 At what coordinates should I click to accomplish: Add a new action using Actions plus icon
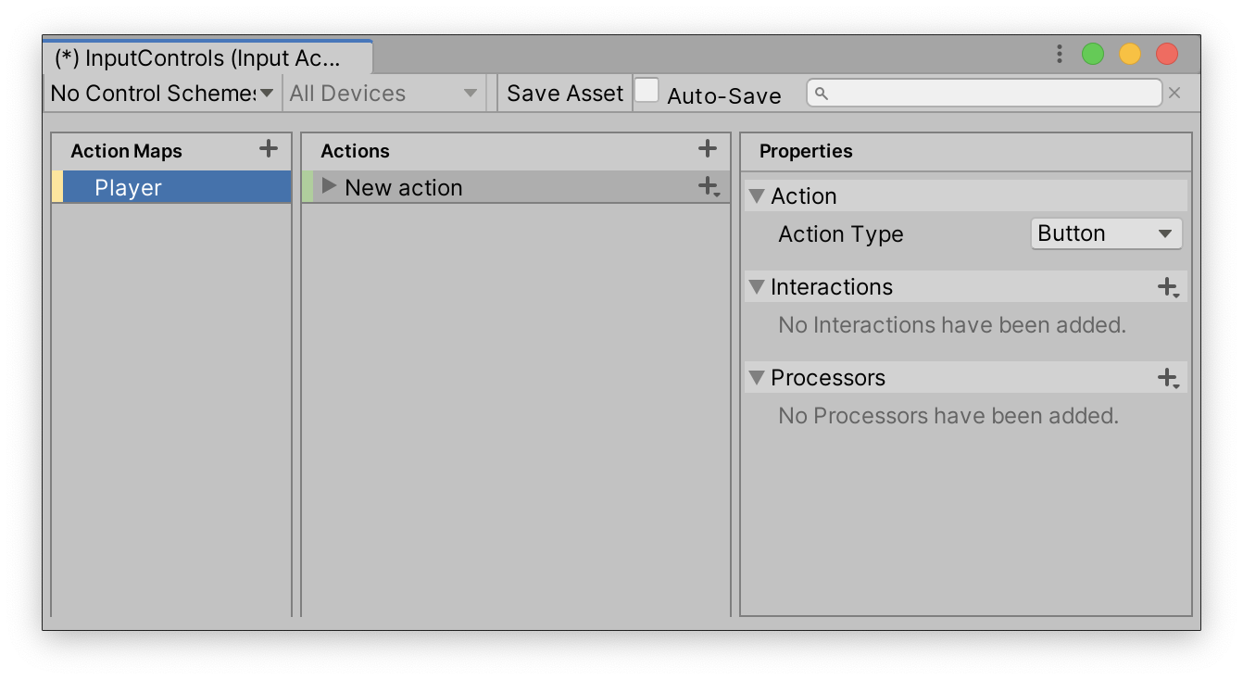[708, 148]
